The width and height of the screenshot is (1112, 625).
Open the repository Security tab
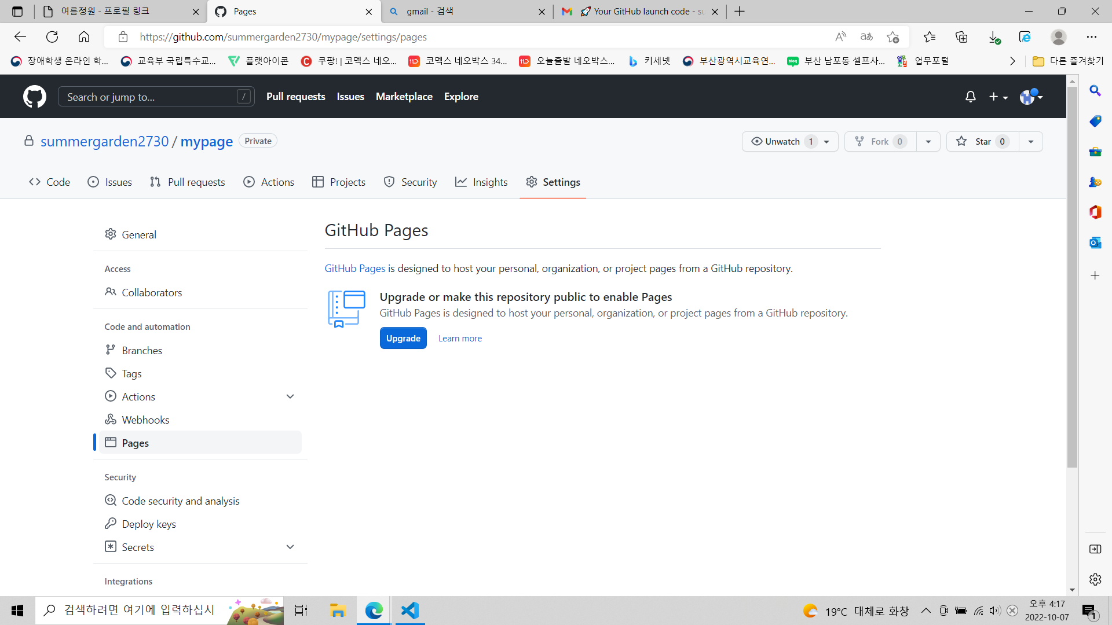(411, 182)
